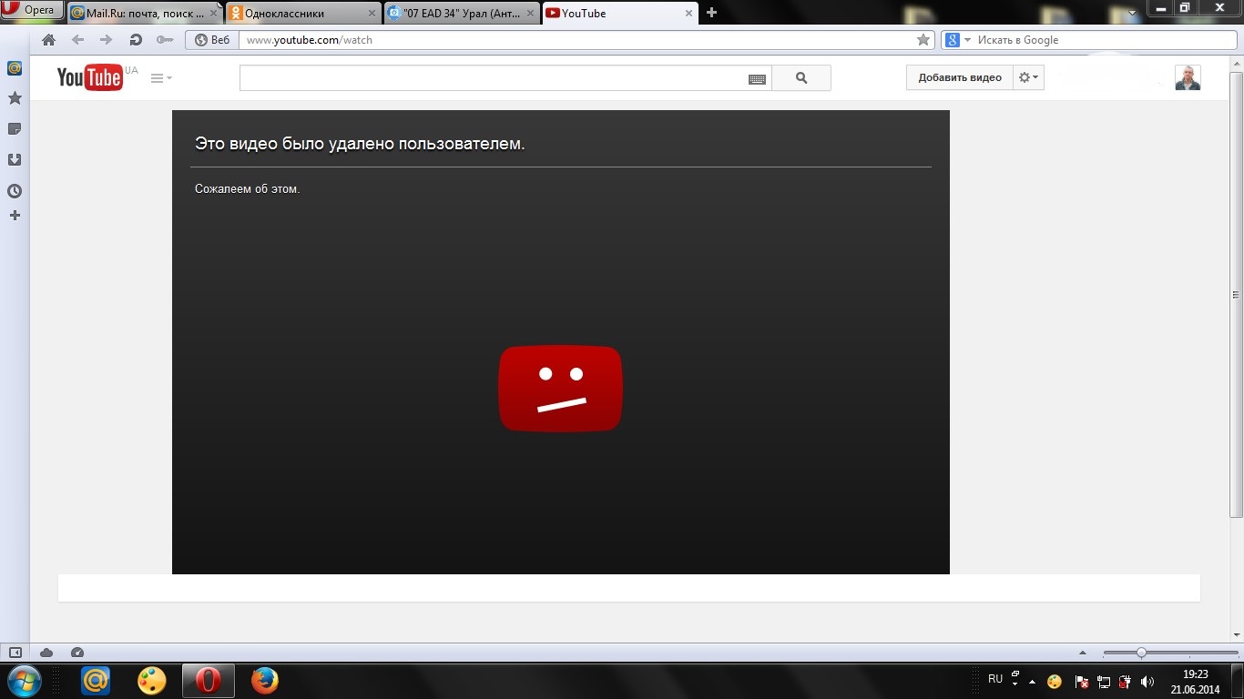The width and height of the screenshot is (1244, 699).
Task: Open the user account avatar
Action: pyautogui.click(x=1188, y=77)
